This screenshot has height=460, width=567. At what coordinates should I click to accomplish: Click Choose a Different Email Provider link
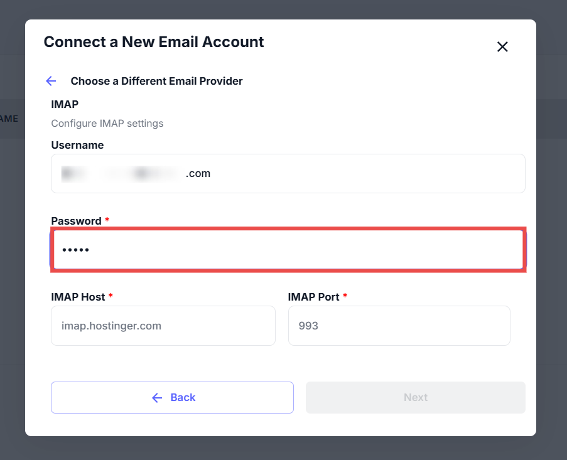point(156,81)
